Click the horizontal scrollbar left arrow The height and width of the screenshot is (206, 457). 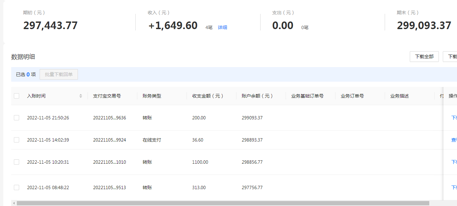point(14,203)
